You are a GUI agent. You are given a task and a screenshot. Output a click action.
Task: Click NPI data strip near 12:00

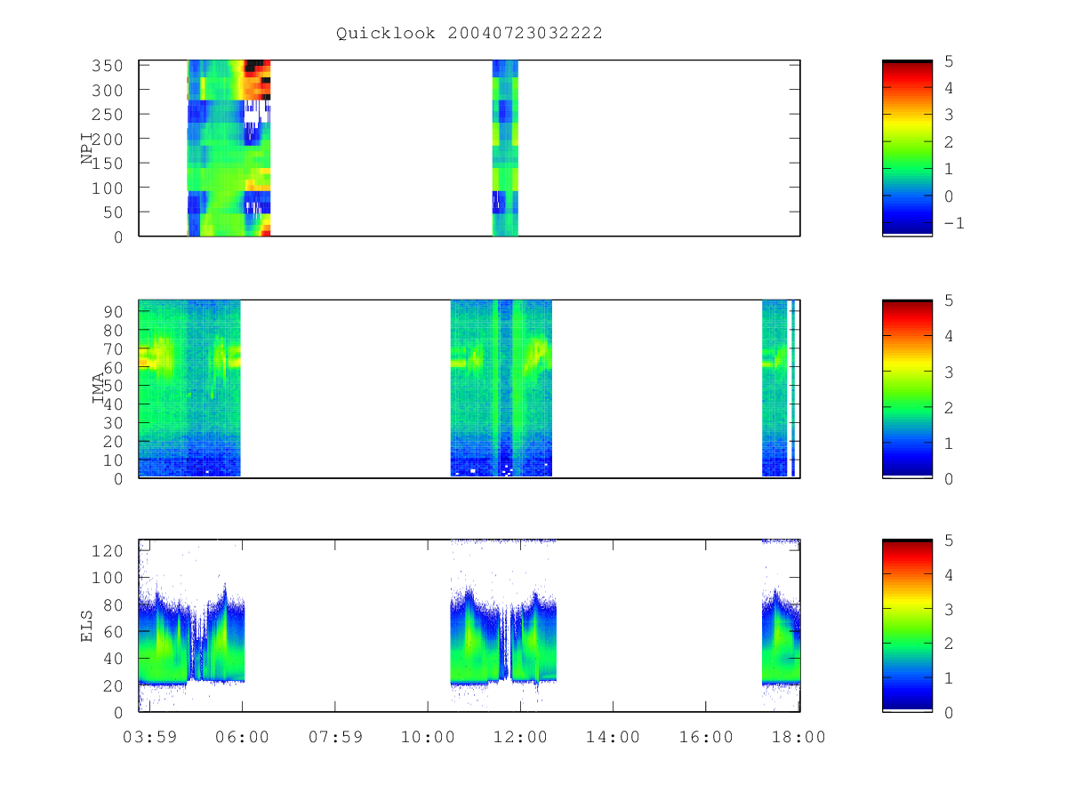tap(505, 148)
